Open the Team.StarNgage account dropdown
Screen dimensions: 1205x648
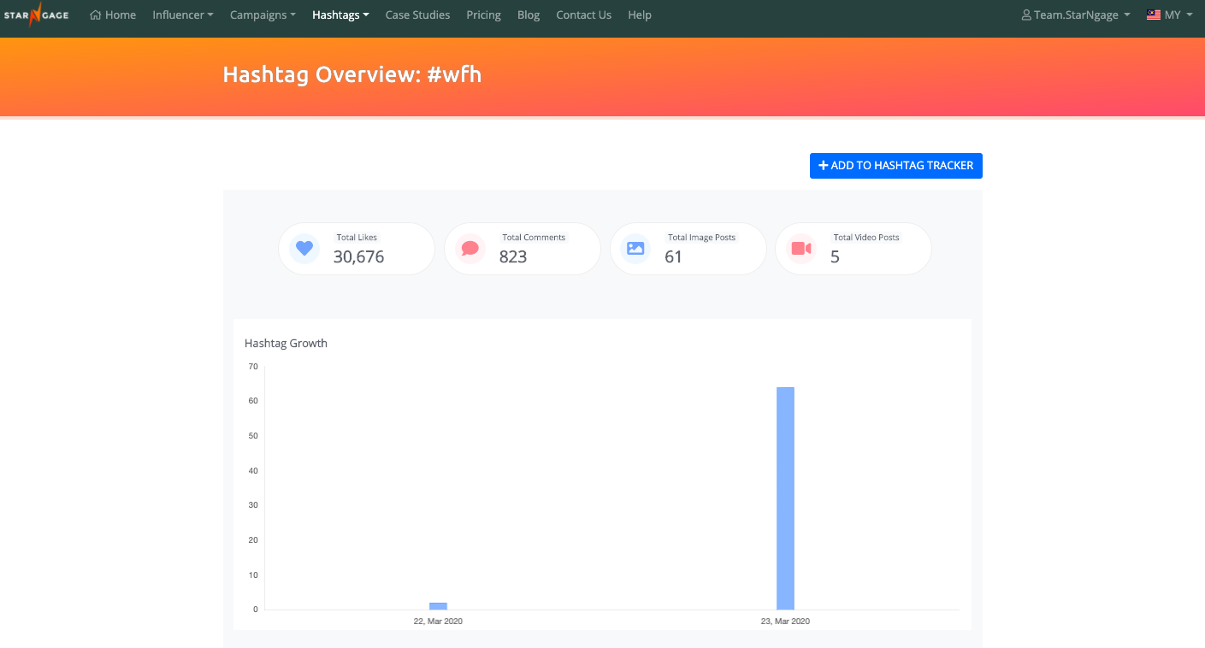pyautogui.click(x=1076, y=15)
